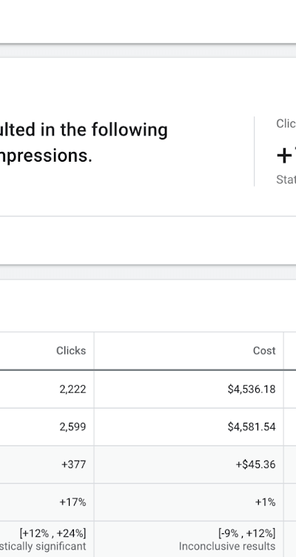
Task: Click the Cost column header
Action: pos(264,351)
